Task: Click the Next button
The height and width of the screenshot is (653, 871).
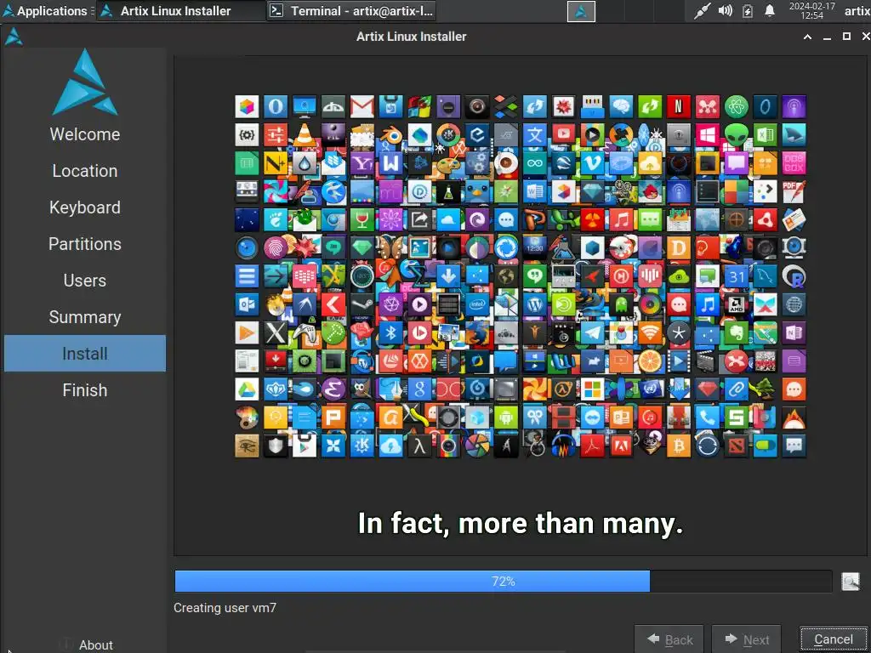Action: coord(747,639)
